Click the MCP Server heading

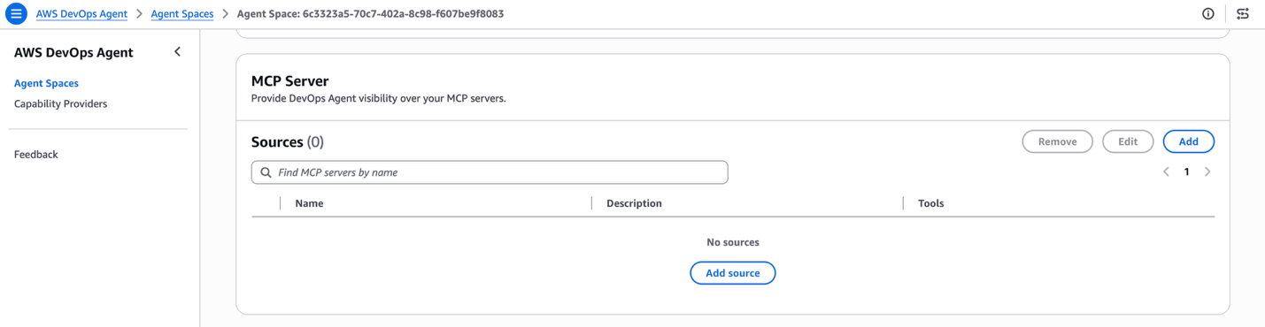pyautogui.click(x=289, y=80)
